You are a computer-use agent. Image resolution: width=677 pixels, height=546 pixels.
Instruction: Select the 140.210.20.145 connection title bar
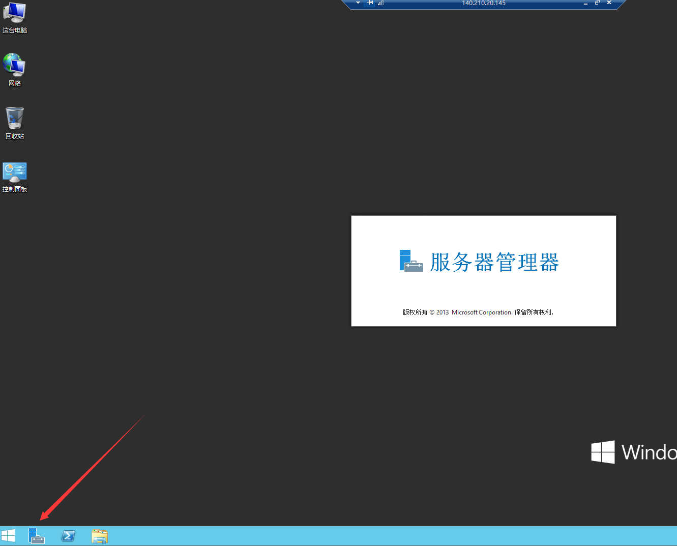[482, 3]
